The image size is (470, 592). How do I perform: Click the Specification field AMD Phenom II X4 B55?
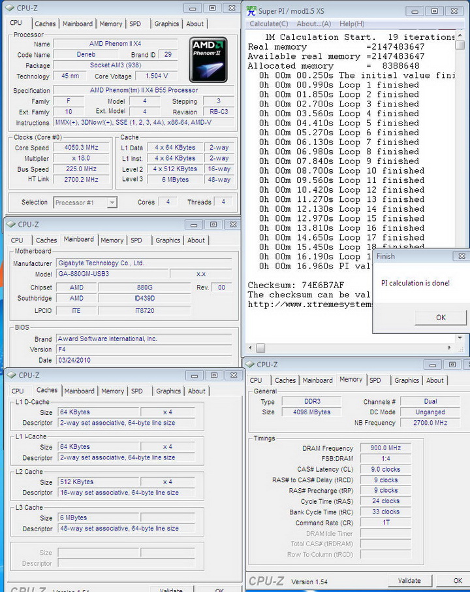[x=144, y=90]
